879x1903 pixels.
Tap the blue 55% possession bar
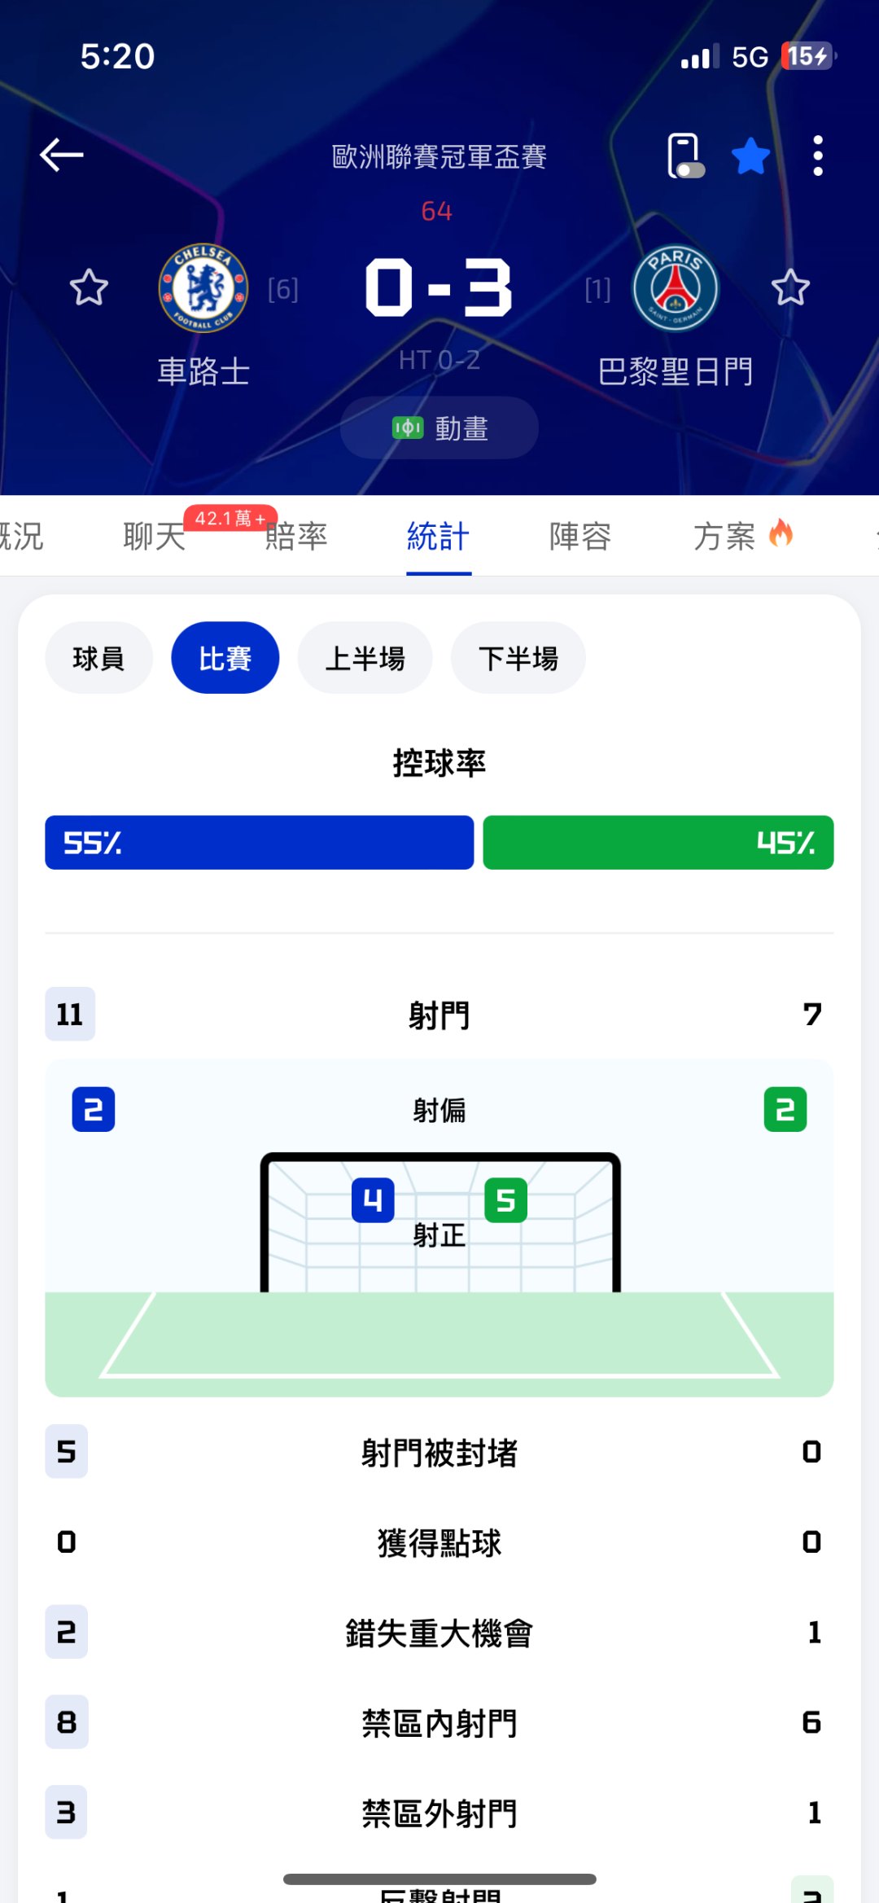(x=259, y=842)
